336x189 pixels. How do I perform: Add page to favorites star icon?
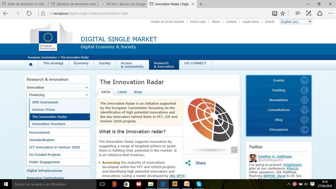click(x=283, y=13)
